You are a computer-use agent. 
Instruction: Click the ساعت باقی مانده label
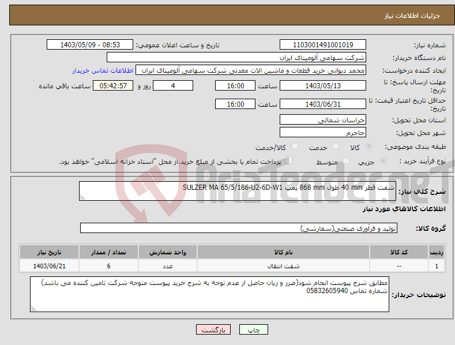pyautogui.click(x=65, y=86)
